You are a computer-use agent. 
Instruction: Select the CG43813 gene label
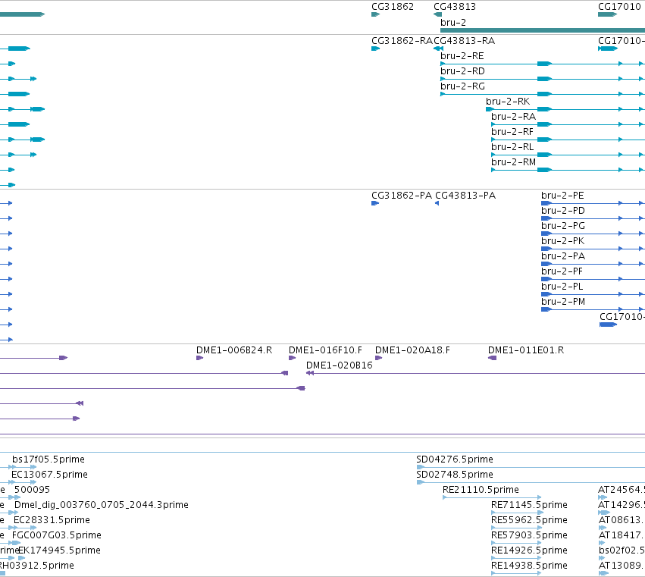coord(455,7)
